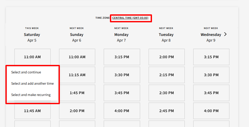Select Wednesday 3:15 PM slot
The width and height of the screenshot is (249, 127).
(x=211, y=57)
